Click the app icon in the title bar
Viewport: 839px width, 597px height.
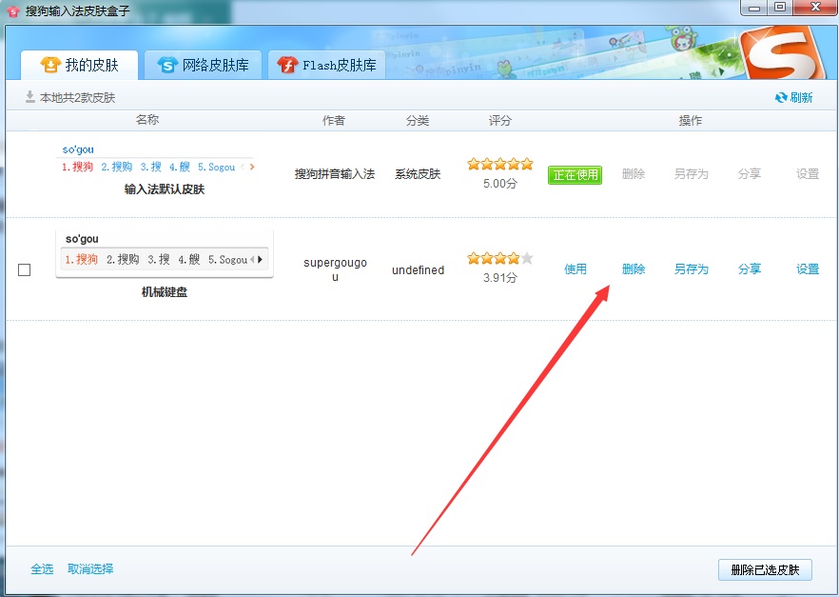pos(12,10)
